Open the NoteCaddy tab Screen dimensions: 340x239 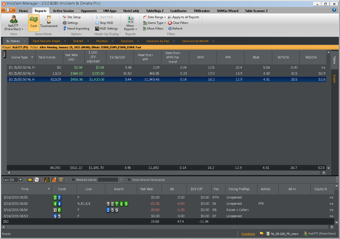(x=131, y=11)
